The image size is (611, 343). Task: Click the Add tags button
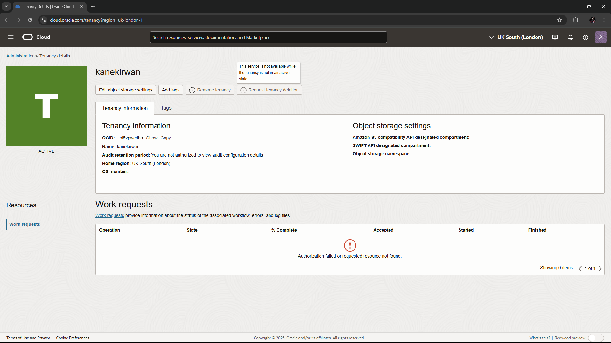(171, 90)
